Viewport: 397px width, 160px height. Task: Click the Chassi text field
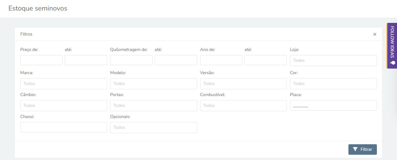click(64, 127)
